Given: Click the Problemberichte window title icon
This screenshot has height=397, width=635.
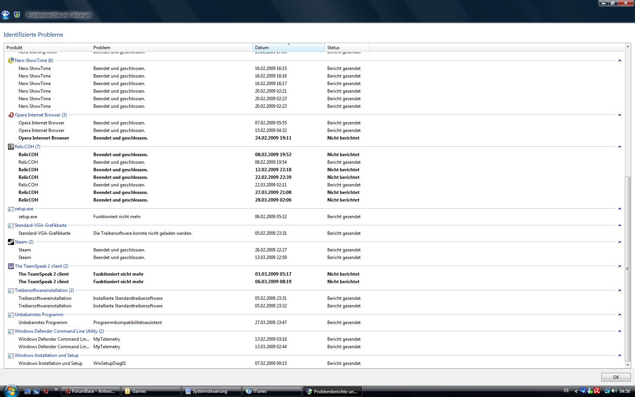Looking at the screenshot, I should pyautogui.click(x=17, y=15).
